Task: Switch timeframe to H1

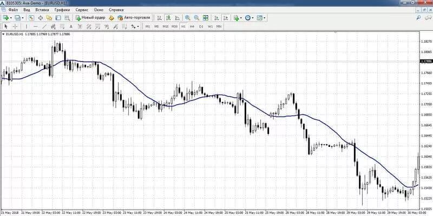Action: [x=183, y=26]
